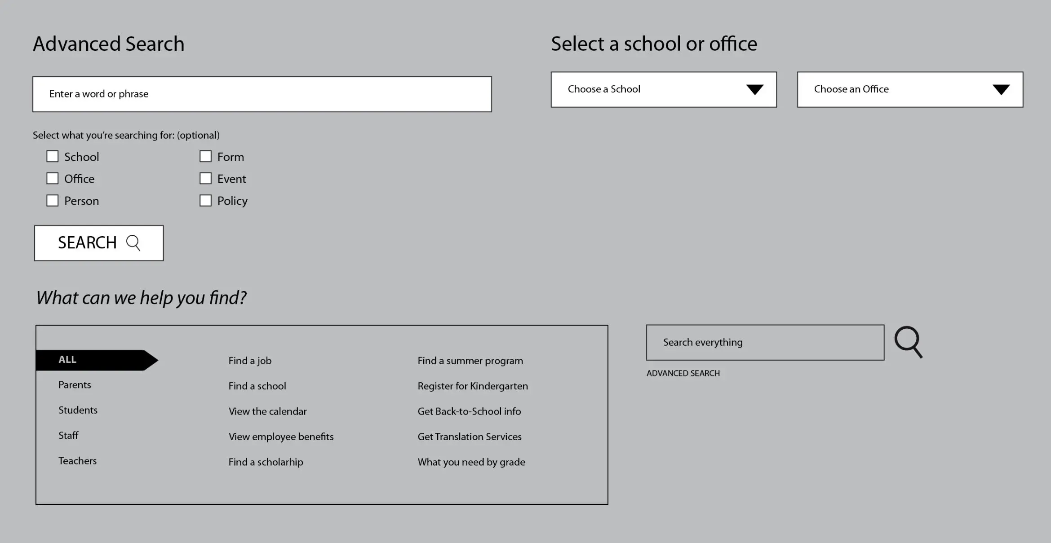1051x543 pixels.
Task: Open the Choose a School dropdown
Action: click(x=663, y=89)
